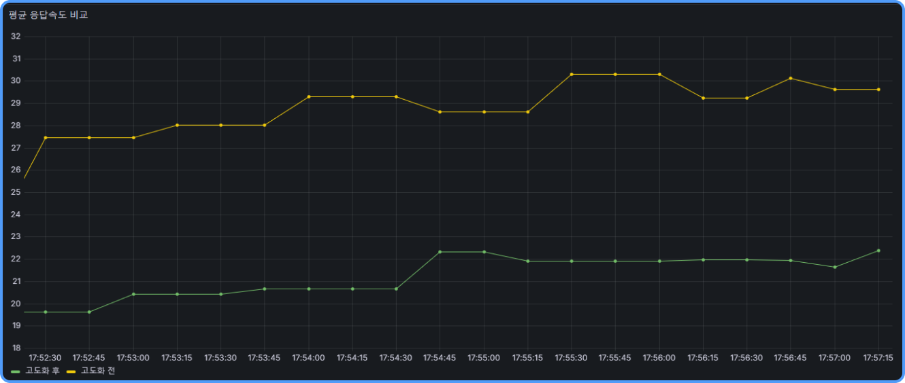Select yellow series point at 17:57:15
This screenshot has width=905, height=383.
pos(878,90)
